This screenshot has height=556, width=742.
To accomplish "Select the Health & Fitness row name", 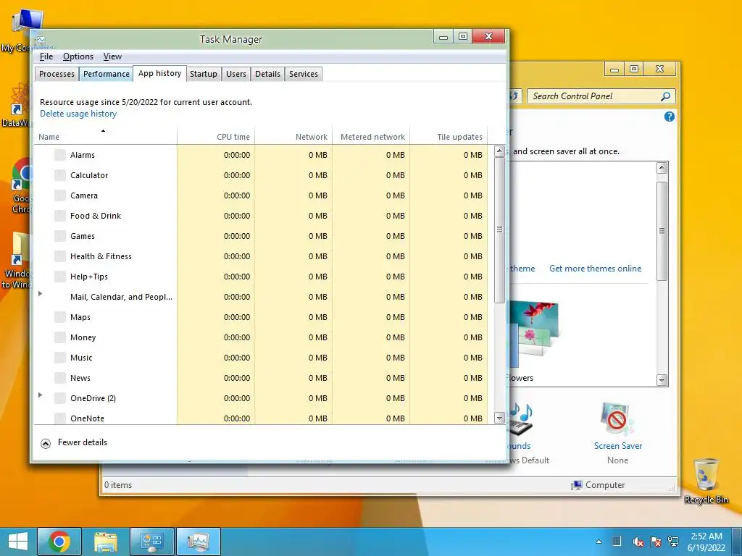I will (101, 256).
